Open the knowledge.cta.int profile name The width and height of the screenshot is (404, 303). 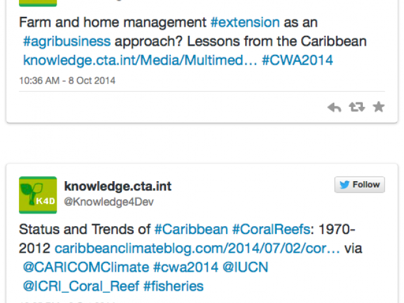click(117, 186)
